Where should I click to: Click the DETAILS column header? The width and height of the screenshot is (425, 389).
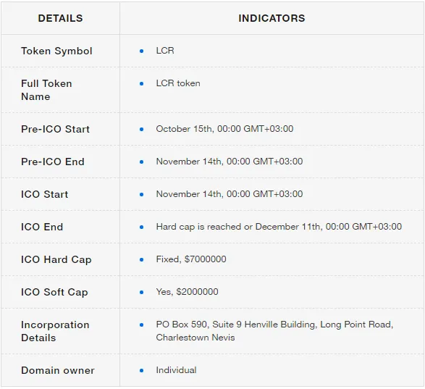[x=60, y=18]
